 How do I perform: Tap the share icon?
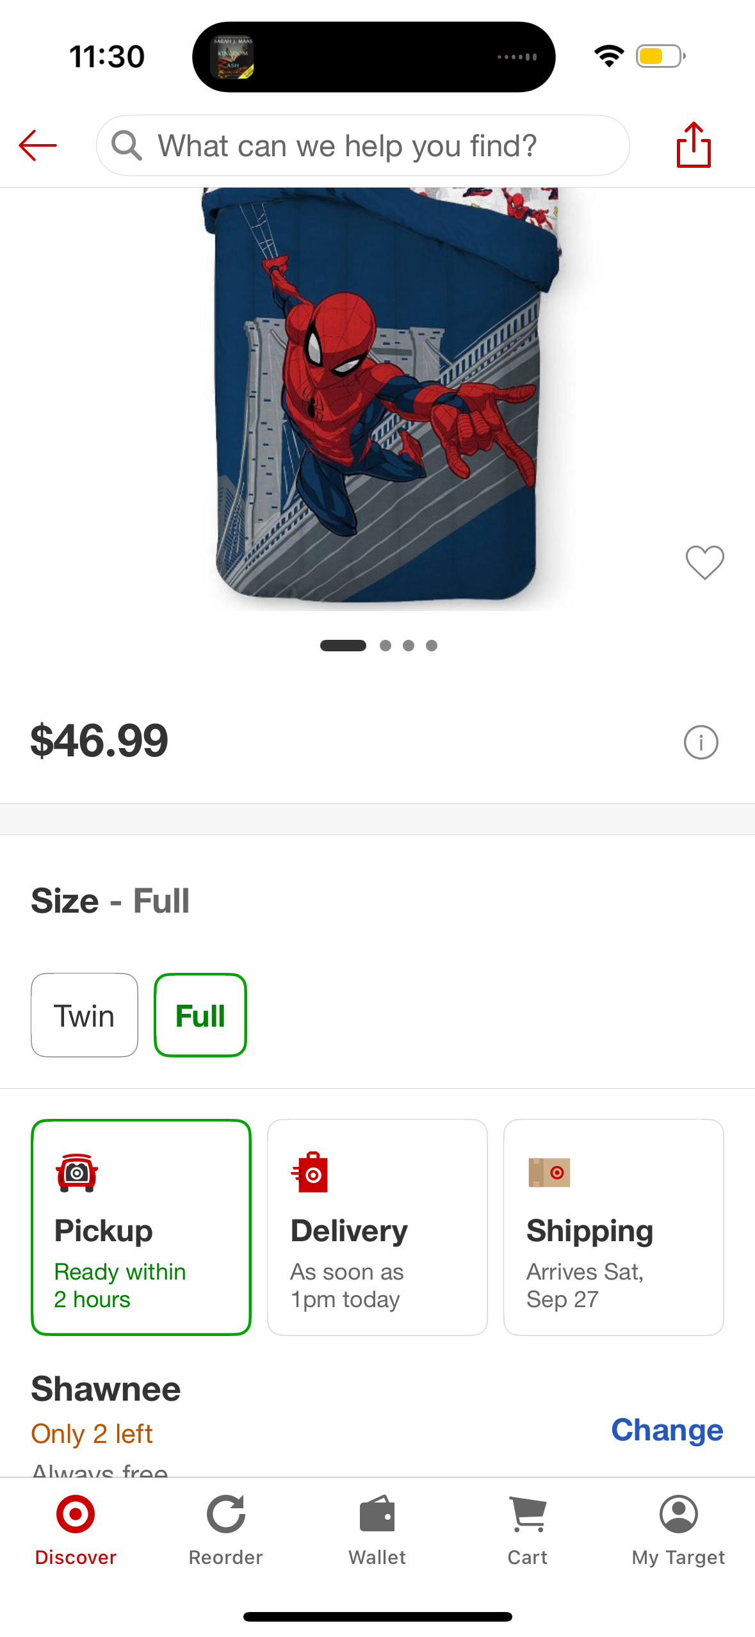coord(694,145)
